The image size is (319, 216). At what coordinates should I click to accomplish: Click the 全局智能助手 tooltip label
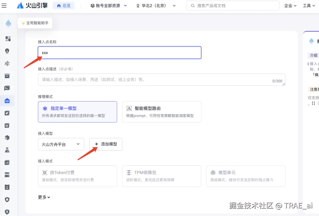click(35, 23)
